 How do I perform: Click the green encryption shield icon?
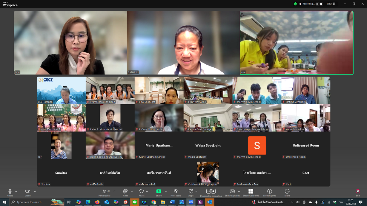point(295,4)
